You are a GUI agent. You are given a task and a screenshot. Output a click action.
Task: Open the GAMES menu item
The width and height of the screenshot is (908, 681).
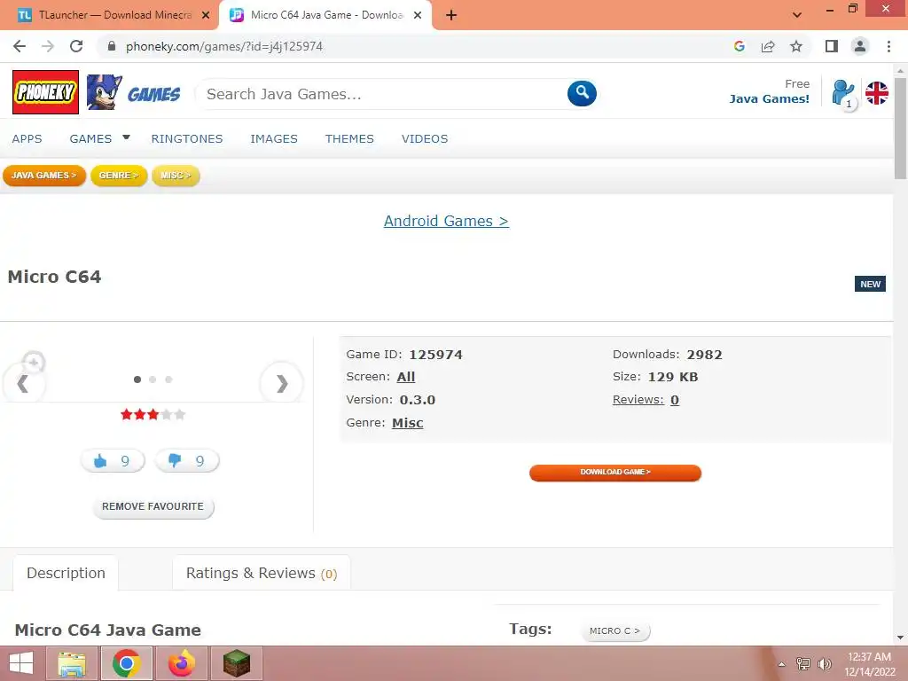[x=90, y=139]
